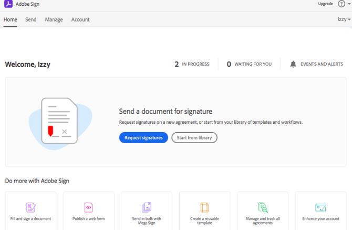Expand the arrow beside the help icon
The height and width of the screenshot is (230, 352).
click(x=349, y=4)
